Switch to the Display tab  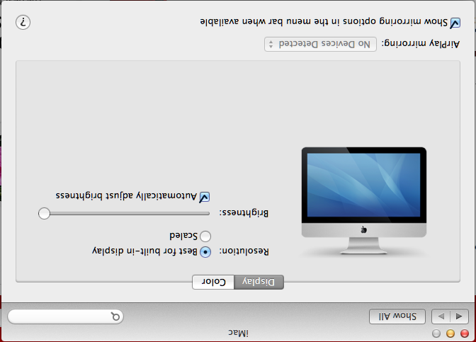click(259, 282)
